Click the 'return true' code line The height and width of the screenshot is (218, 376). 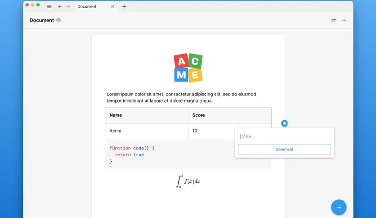point(130,155)
